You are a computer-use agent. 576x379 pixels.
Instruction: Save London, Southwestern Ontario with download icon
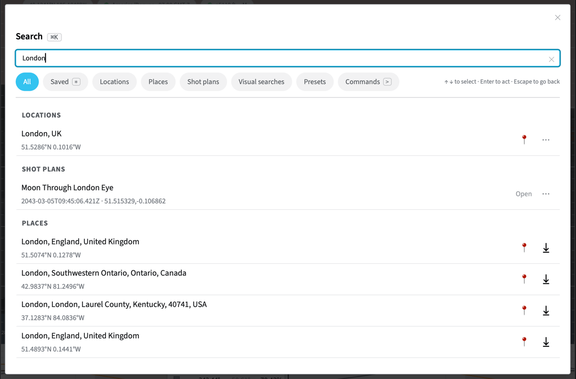[x=546, y=279]
